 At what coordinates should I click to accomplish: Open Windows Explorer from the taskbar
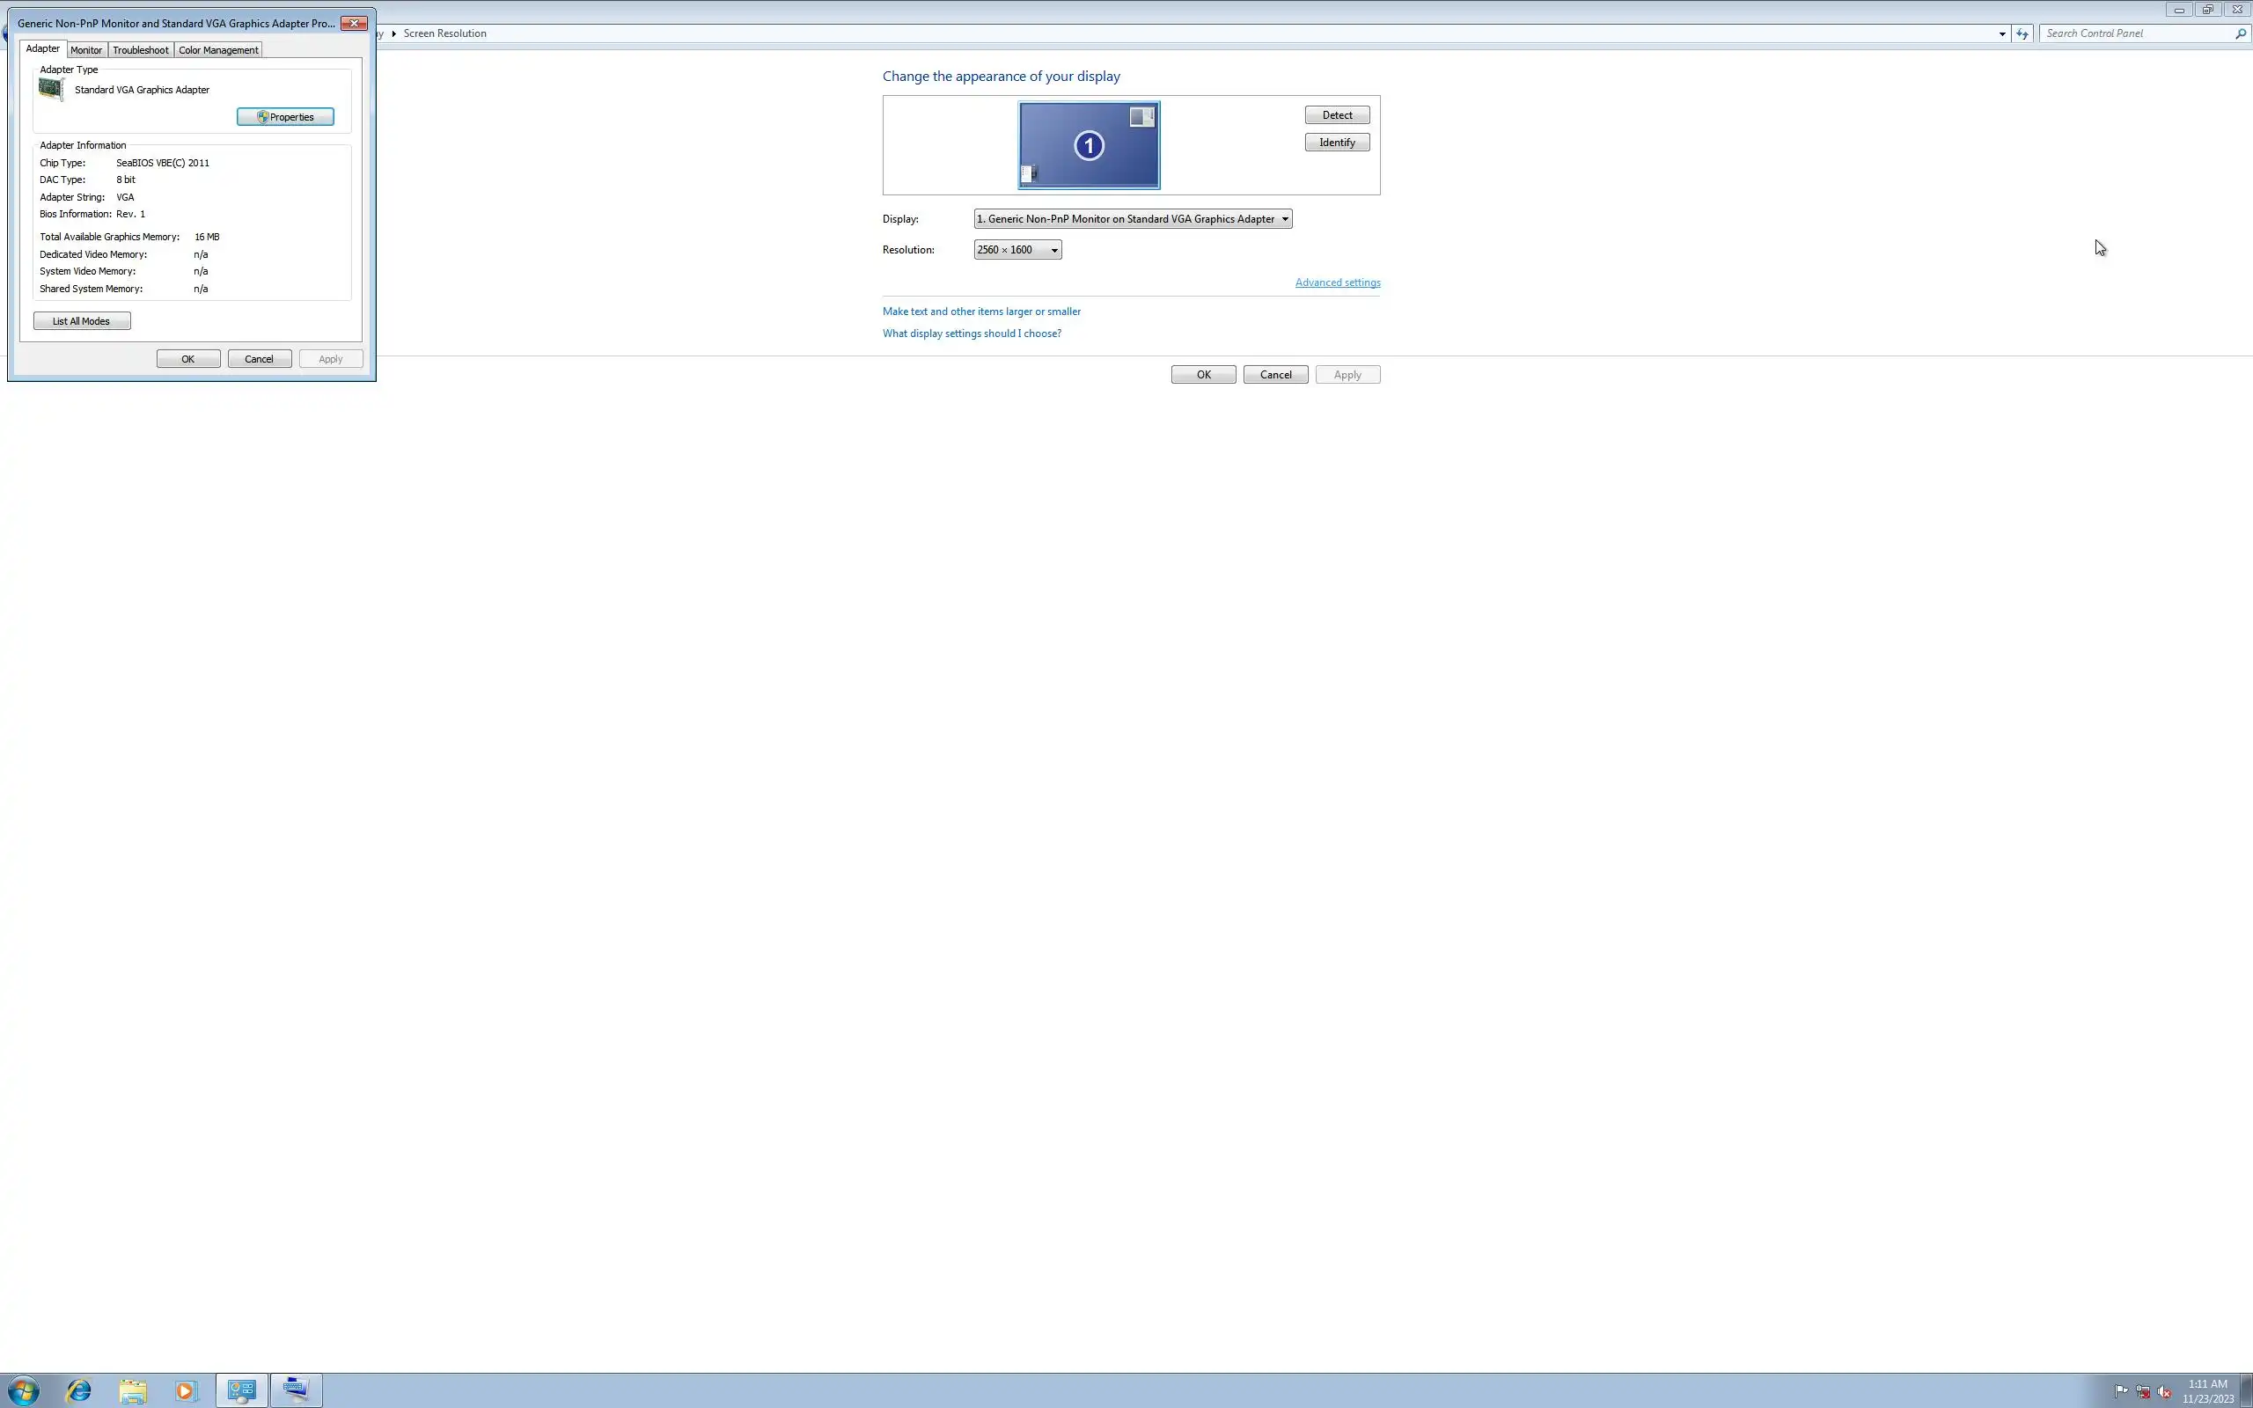(132, 1390)
